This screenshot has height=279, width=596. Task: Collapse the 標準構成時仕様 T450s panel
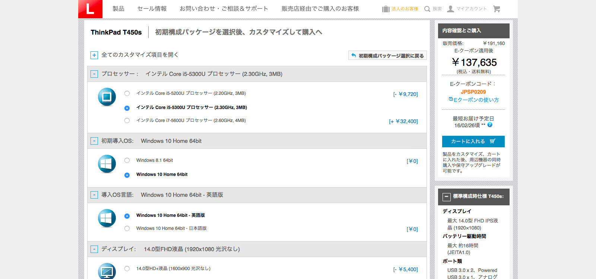point(446,196)
